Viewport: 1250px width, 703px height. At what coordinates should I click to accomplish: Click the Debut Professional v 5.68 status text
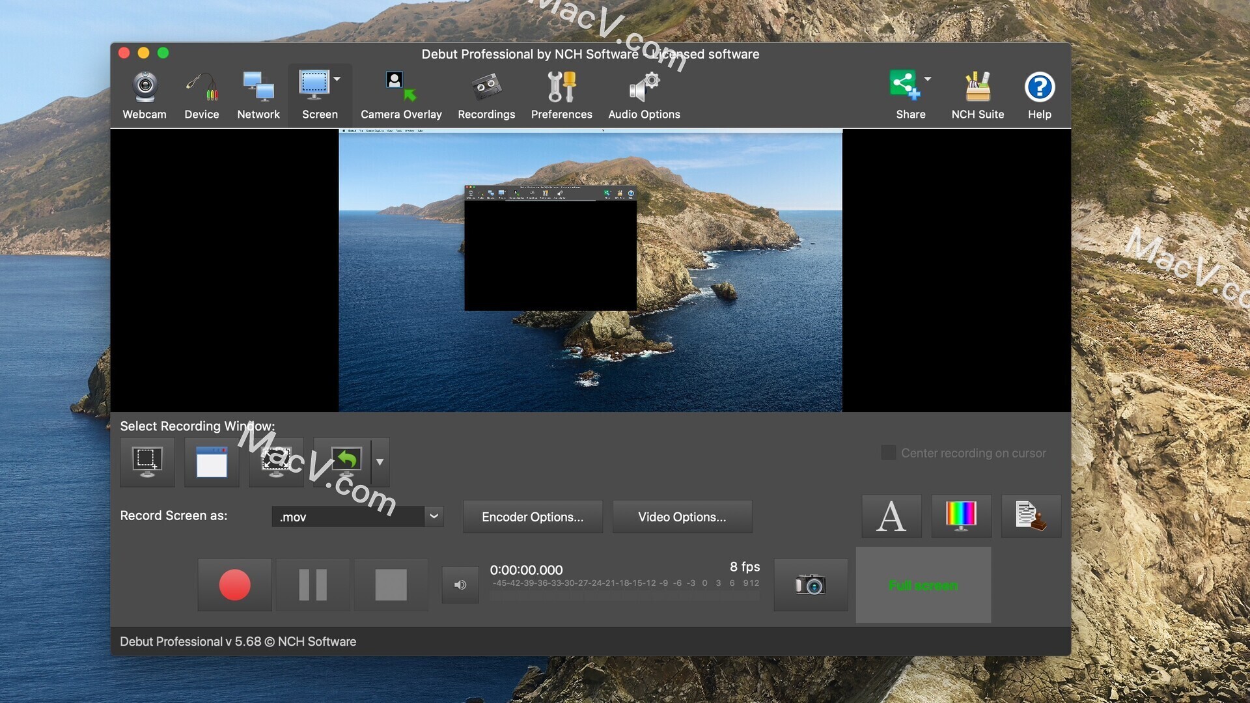click(x=238, y=641)
